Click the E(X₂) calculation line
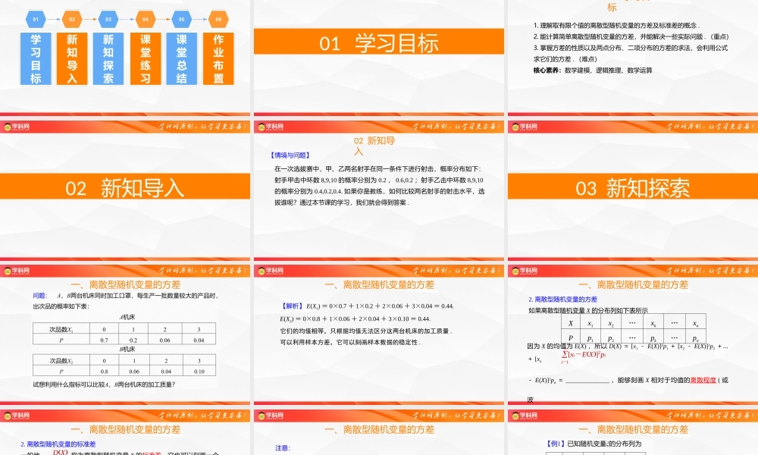 coord(356,318)
